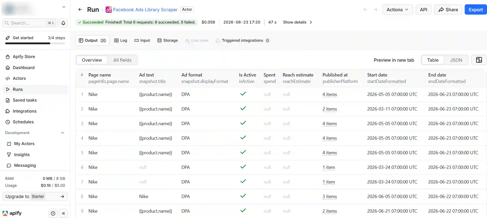Screen dimensions: 487x218
Task: Click the previous run arrow
Action: pyautogui.click(x=365, y=9)
